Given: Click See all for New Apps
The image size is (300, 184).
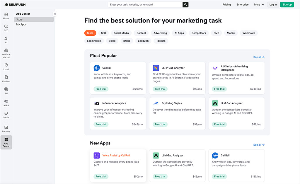Looking at the screenshot, I should [259, 145].
